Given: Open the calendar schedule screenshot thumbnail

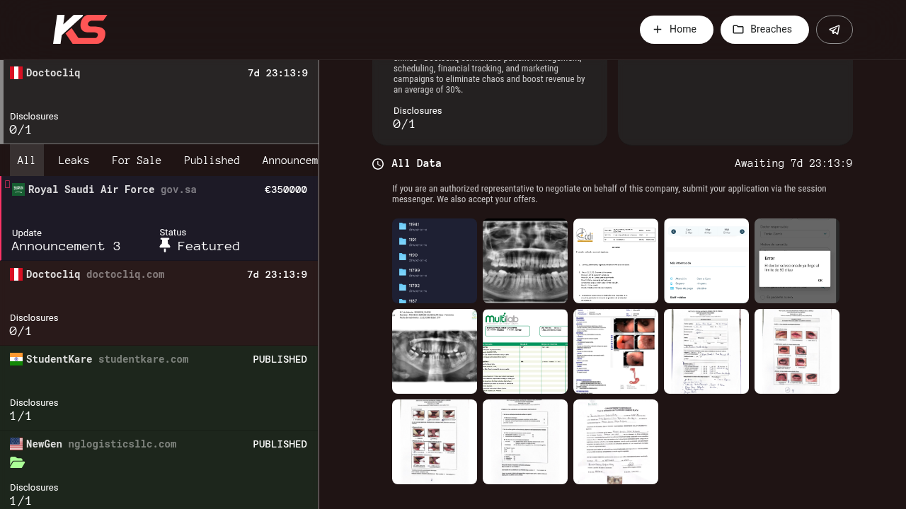Looking at the screenshot, I should (x=706, y=261).
